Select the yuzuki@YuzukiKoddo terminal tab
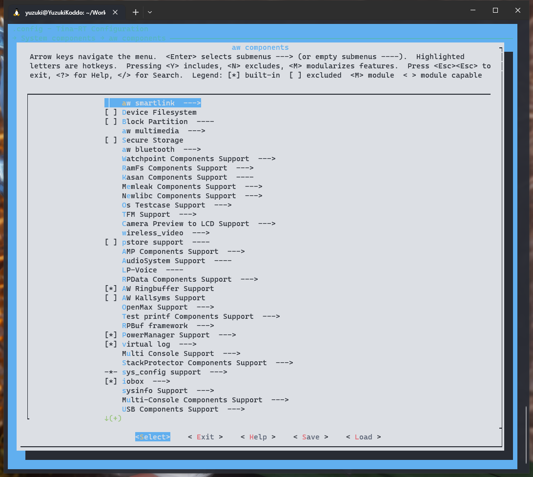Screen dimensions: 533x477 pos(65,13)
